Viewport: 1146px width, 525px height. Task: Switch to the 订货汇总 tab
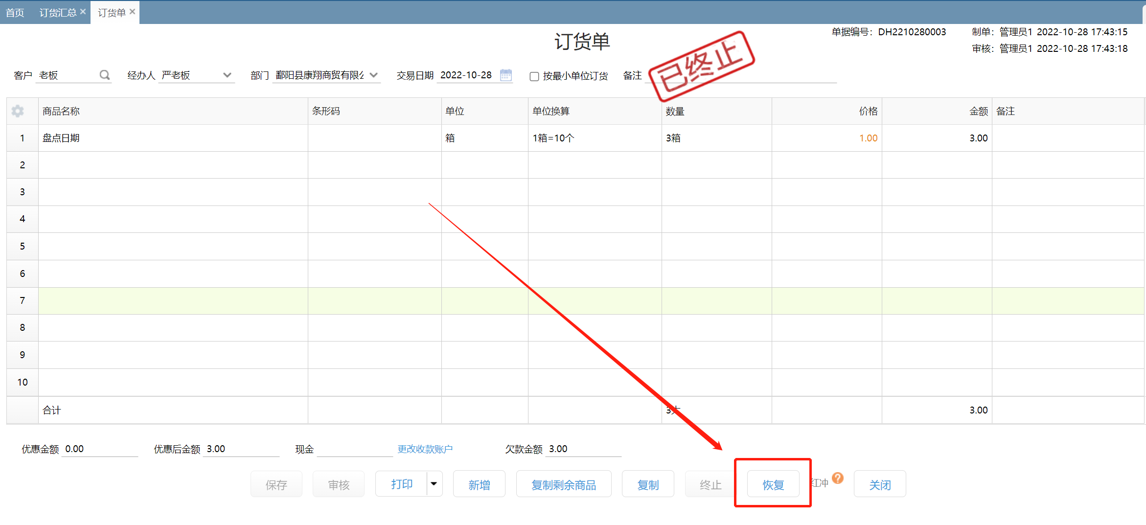click(x=57, y=13)
